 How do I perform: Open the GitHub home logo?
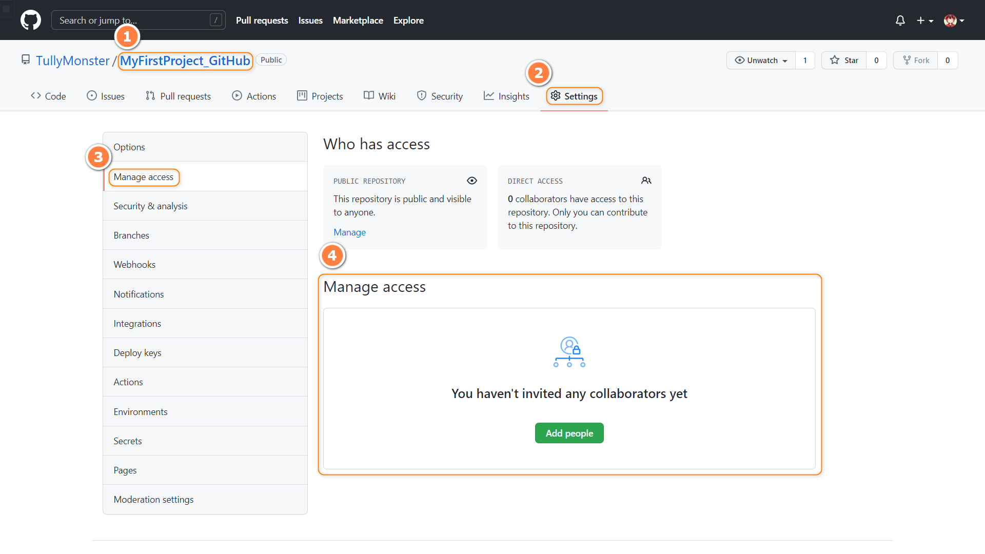31,20
